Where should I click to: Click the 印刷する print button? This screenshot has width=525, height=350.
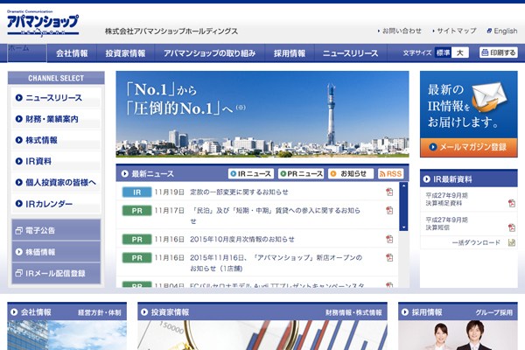[x=498, y=52]
